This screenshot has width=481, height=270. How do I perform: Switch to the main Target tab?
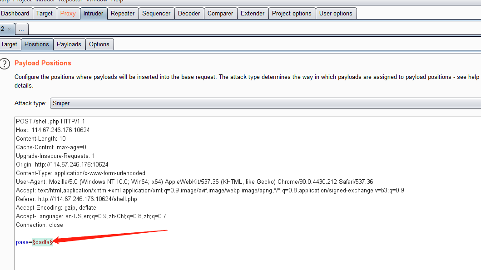click(45, 14)
